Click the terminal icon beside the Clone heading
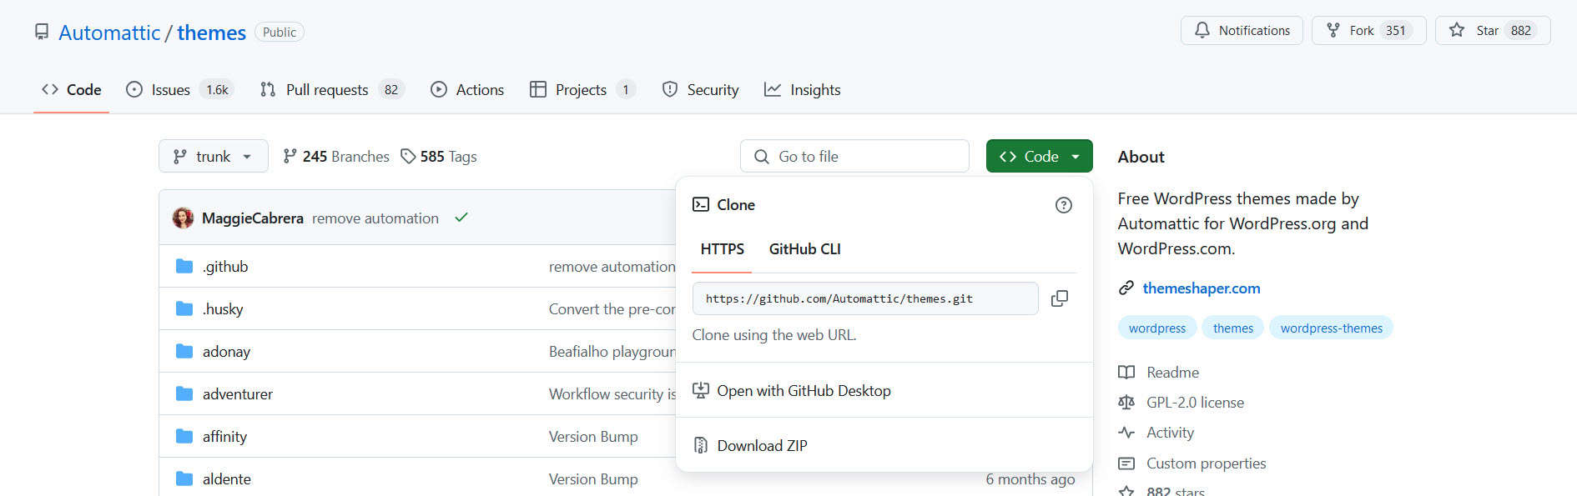 pos(701,204)
